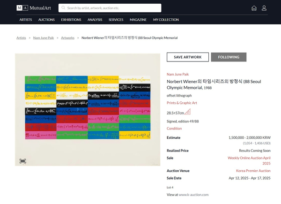The width and height of the screenshot is (281, 204).
Task: Open the Exhibitions menu
Action: tap(71, 20)
